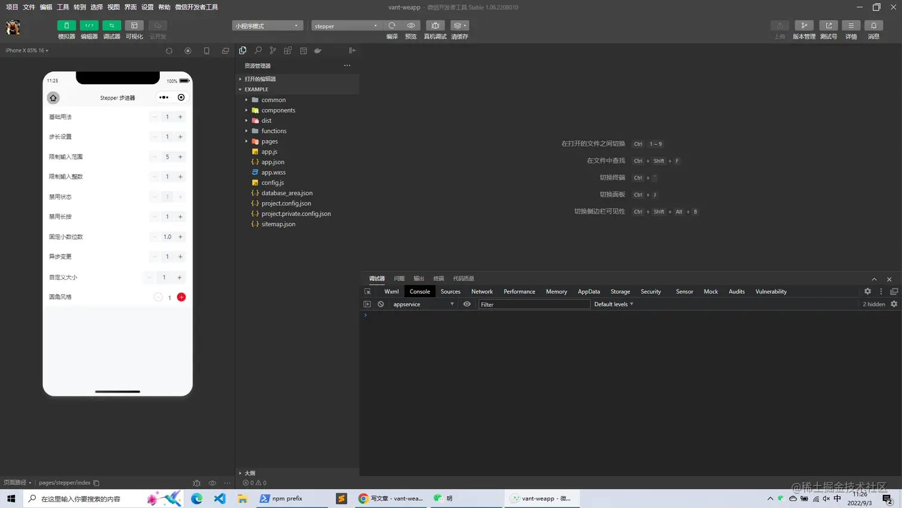Open Microsoft Edge from the taskbar
902x508 pixels.
(x=197, y=498)
